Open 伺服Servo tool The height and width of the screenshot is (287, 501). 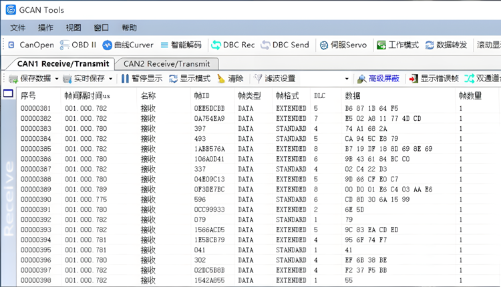[343, 45]
